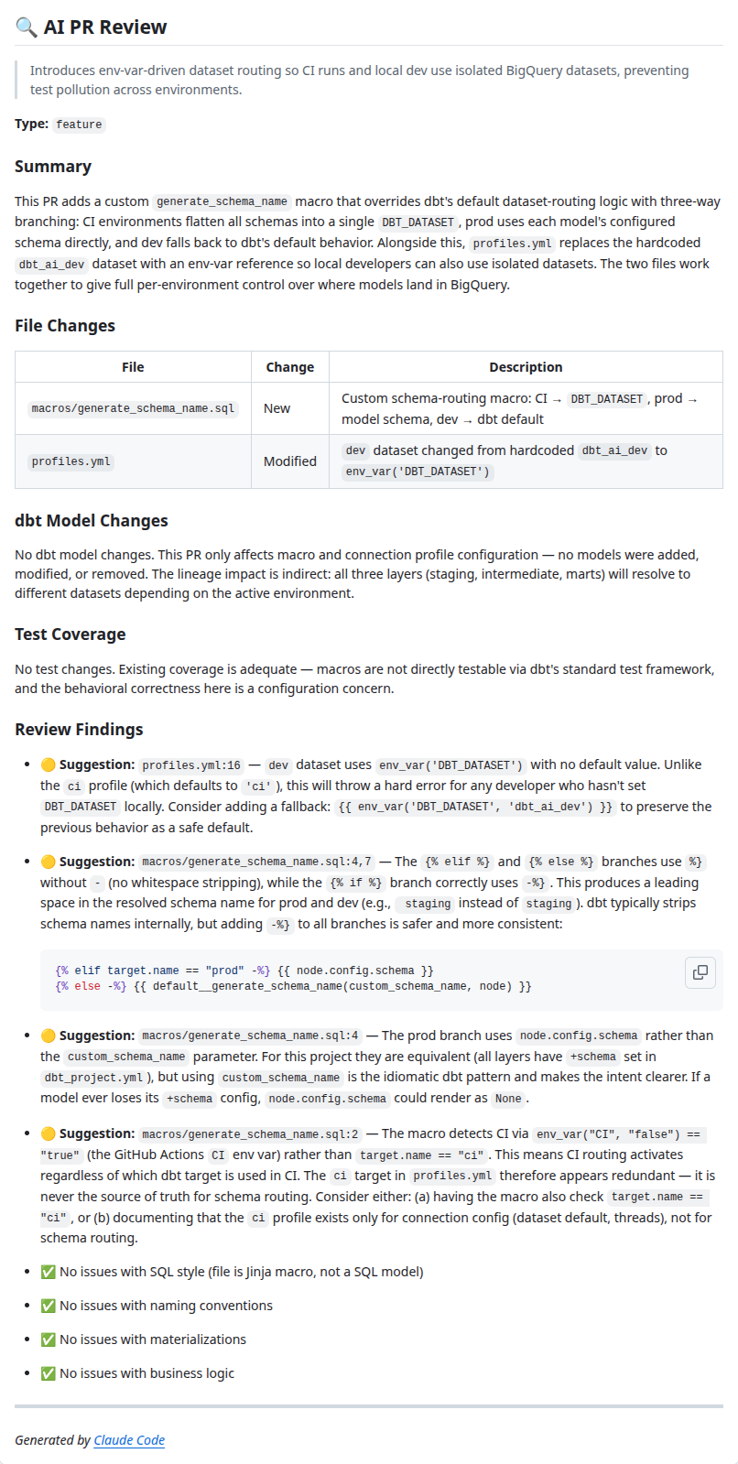Click green checkmark beside business logic item
This screenshot has width=738, height=1464.
tap(49, 1373)
